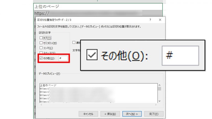Close the text delimiter wizard dialog
The height and width of the screenshot is (119, 212).
click(160, 20)
